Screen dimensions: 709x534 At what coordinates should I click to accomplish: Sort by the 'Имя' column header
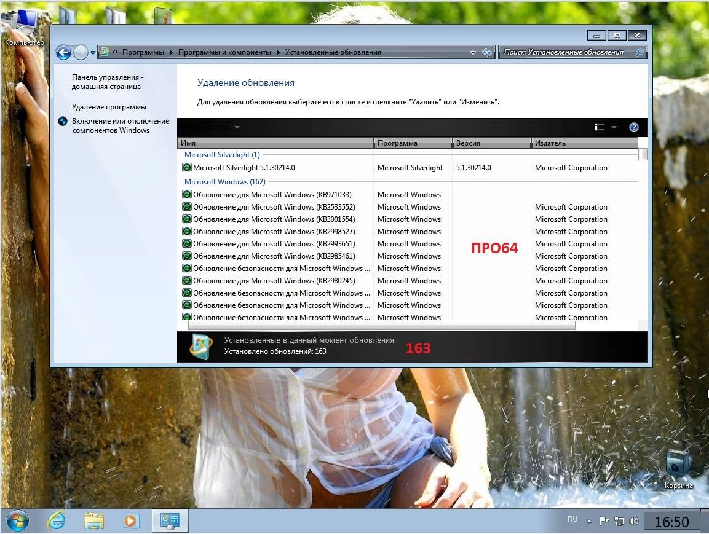click(275, 143)
